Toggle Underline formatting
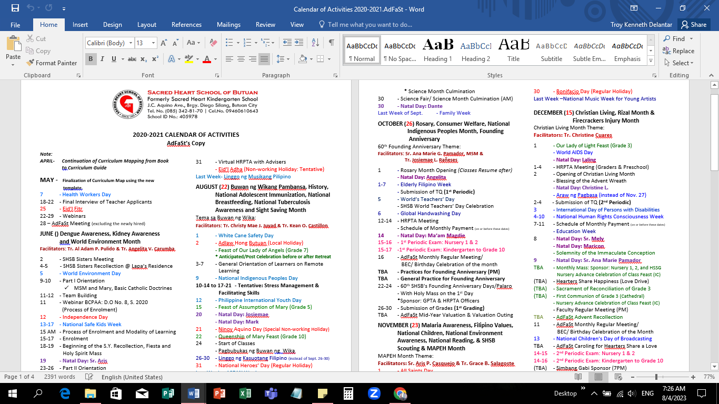The height and width of the screenshot is (404, 719). 113,59
